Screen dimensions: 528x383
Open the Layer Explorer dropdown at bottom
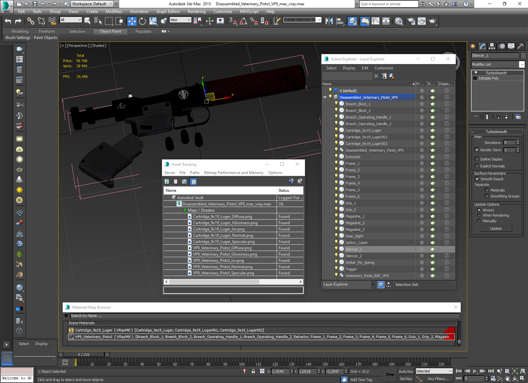[x=373, y=285]
